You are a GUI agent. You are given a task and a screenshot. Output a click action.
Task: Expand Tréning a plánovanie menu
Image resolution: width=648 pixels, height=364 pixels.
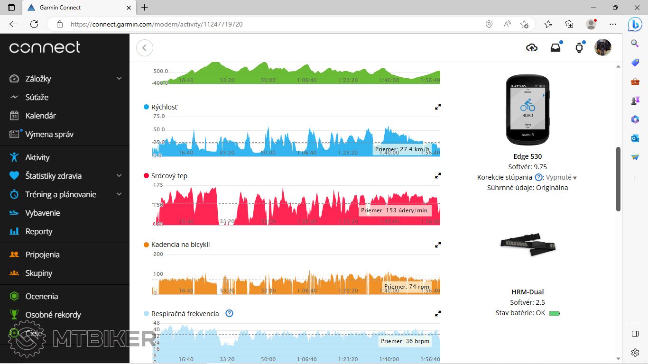coord(119,194)
